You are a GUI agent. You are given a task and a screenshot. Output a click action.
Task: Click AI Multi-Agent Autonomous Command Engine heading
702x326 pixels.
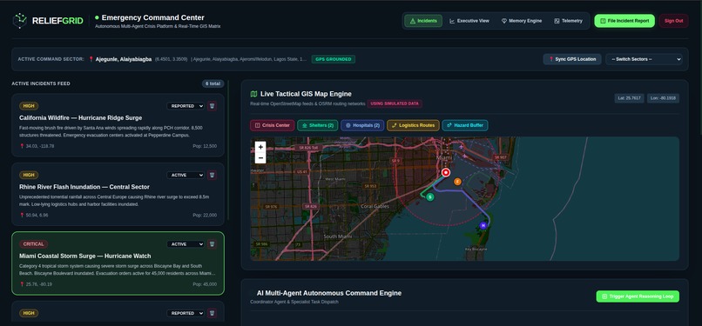(329, 293)
